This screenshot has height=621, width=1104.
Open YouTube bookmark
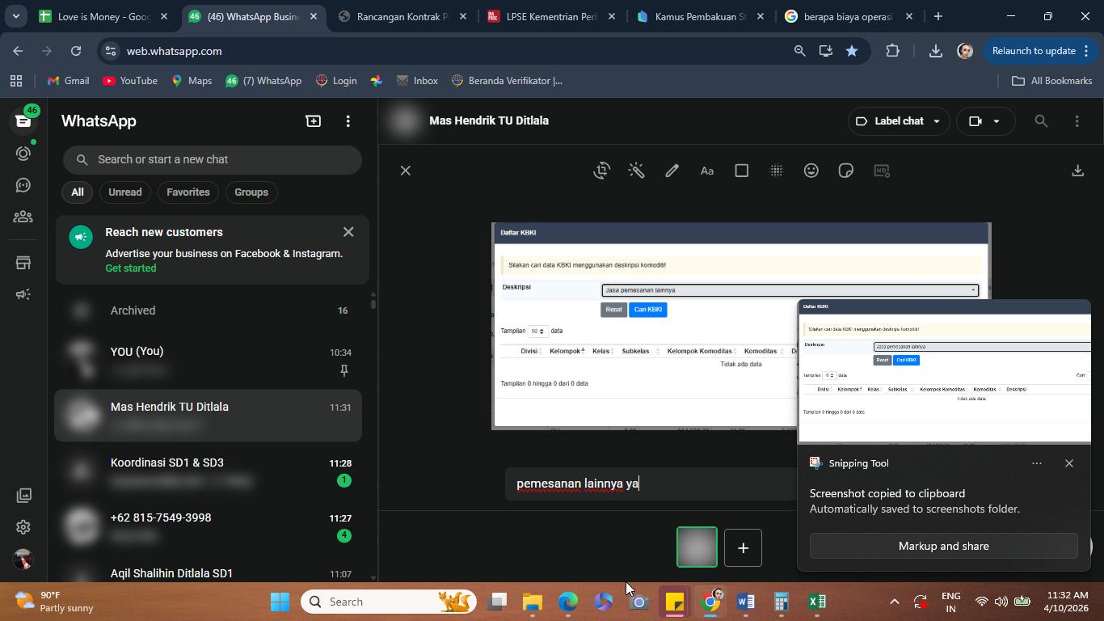tap(130, 81)
